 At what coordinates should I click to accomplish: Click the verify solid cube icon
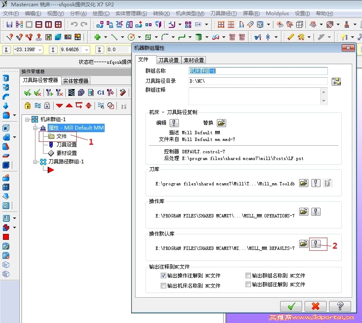[x=81, y=92]
